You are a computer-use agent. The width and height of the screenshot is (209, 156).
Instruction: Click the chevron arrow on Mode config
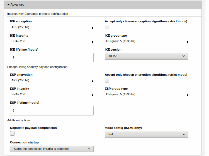point(184,134)
